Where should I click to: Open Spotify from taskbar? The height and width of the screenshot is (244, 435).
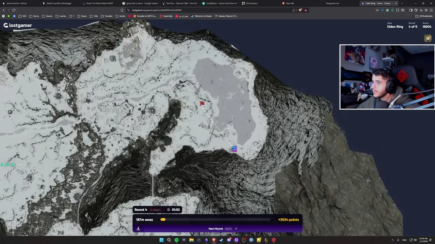[x=176, y=240]
